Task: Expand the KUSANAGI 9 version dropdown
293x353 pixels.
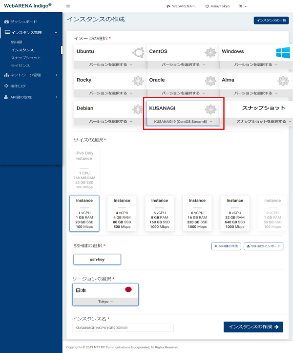Action: pyautogui.click(x=183, y=121)
